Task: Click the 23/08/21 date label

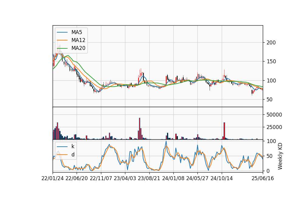Action: click(x=149, y=178)
